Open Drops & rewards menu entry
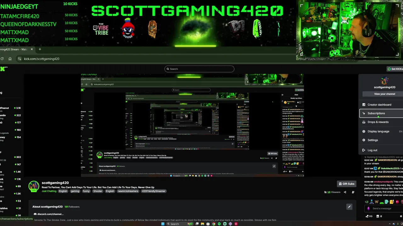Image resolution: width=403 pixels, height=226 pixels. coord(381,122)
